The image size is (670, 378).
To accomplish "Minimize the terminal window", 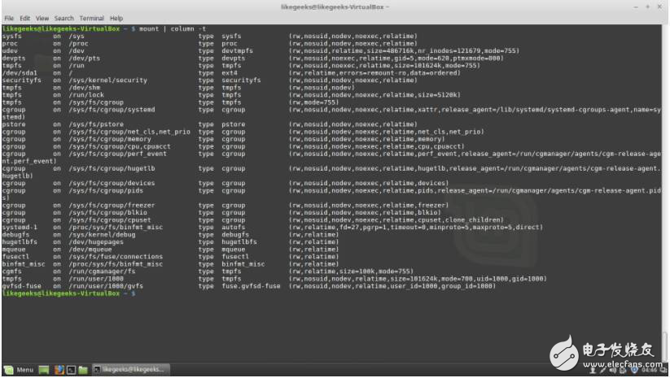I will [636, 7].
